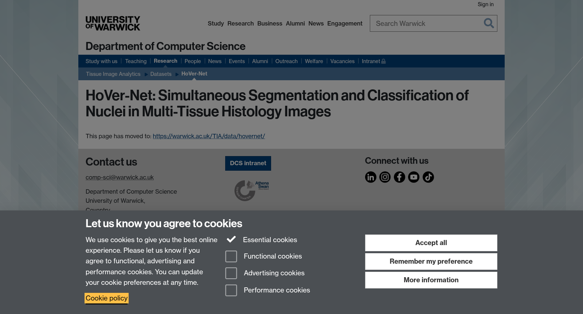Follow the moved page hovernet URL link

coord(209,136)
